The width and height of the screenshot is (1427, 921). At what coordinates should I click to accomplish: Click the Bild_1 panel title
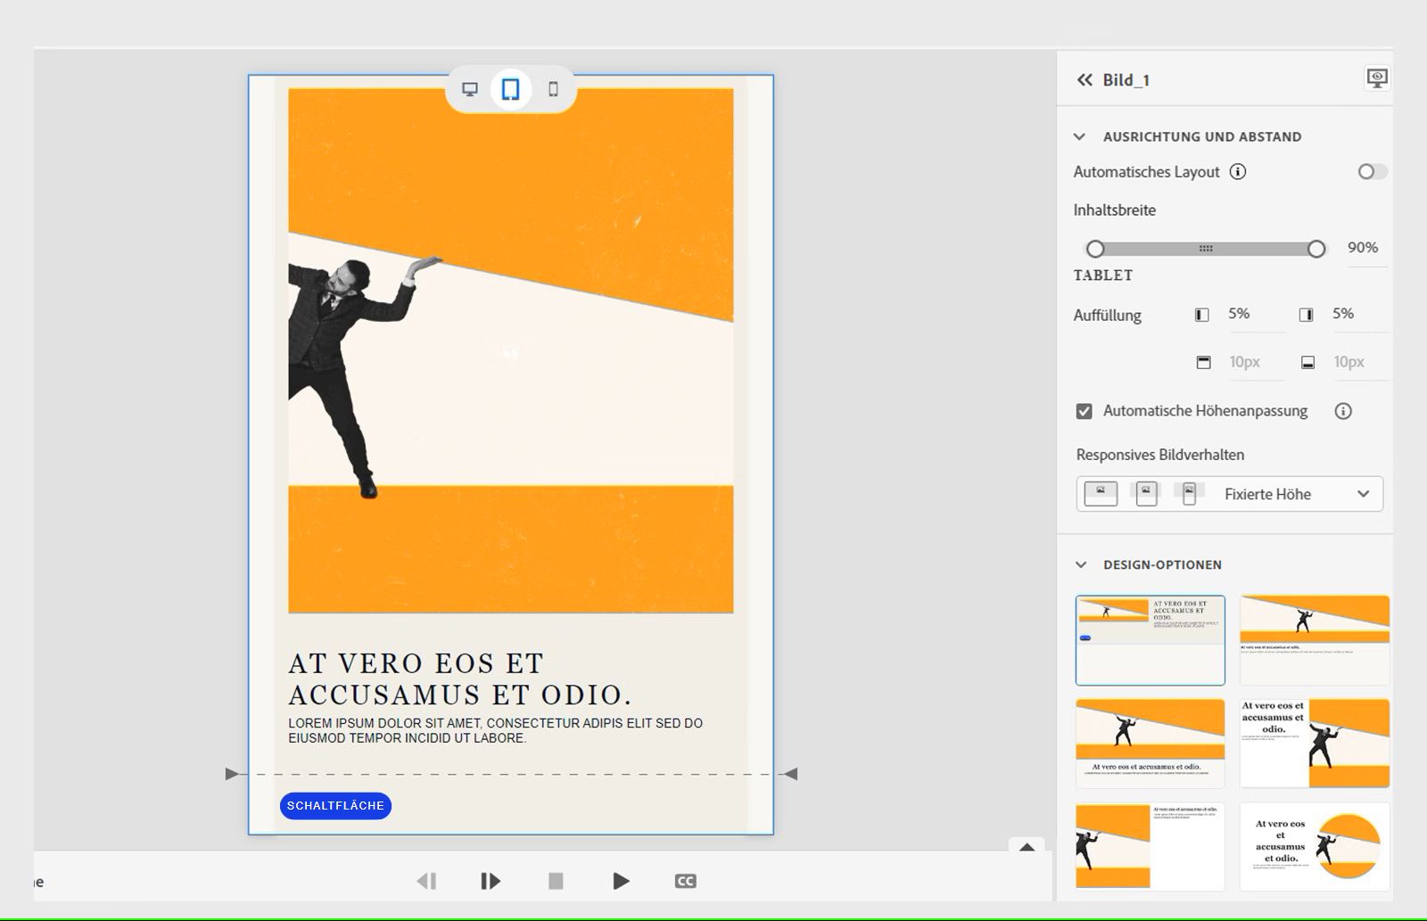click(1126, 80)
